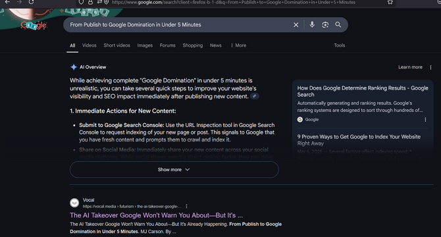441x237 pixels.
Task: Open the News tab
Action: click(215, 45)
